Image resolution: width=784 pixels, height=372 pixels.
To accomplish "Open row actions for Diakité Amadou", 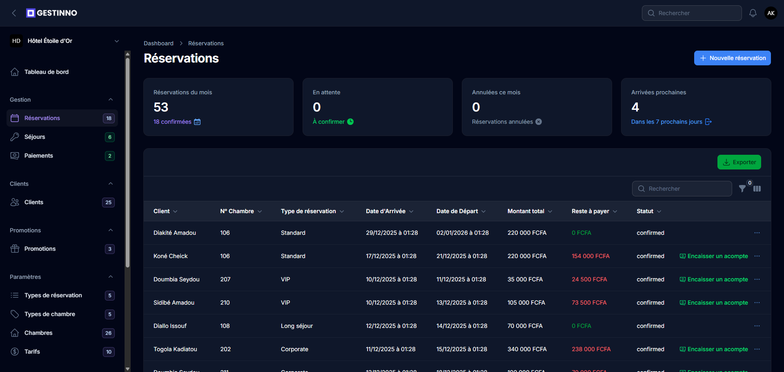I will 757,233.
